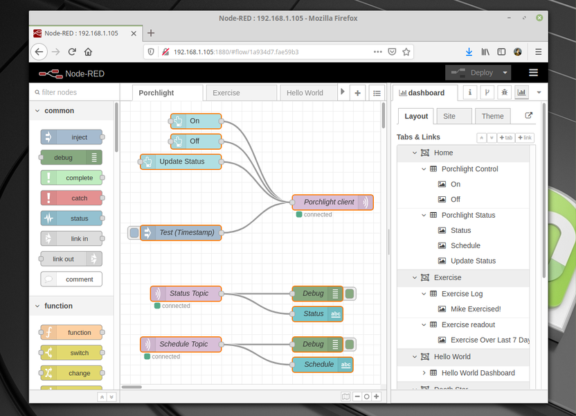Viewport: 576px width, 416px height.
Task: Collapse the Home group under Tabs & Links
Action: [415, 153]
